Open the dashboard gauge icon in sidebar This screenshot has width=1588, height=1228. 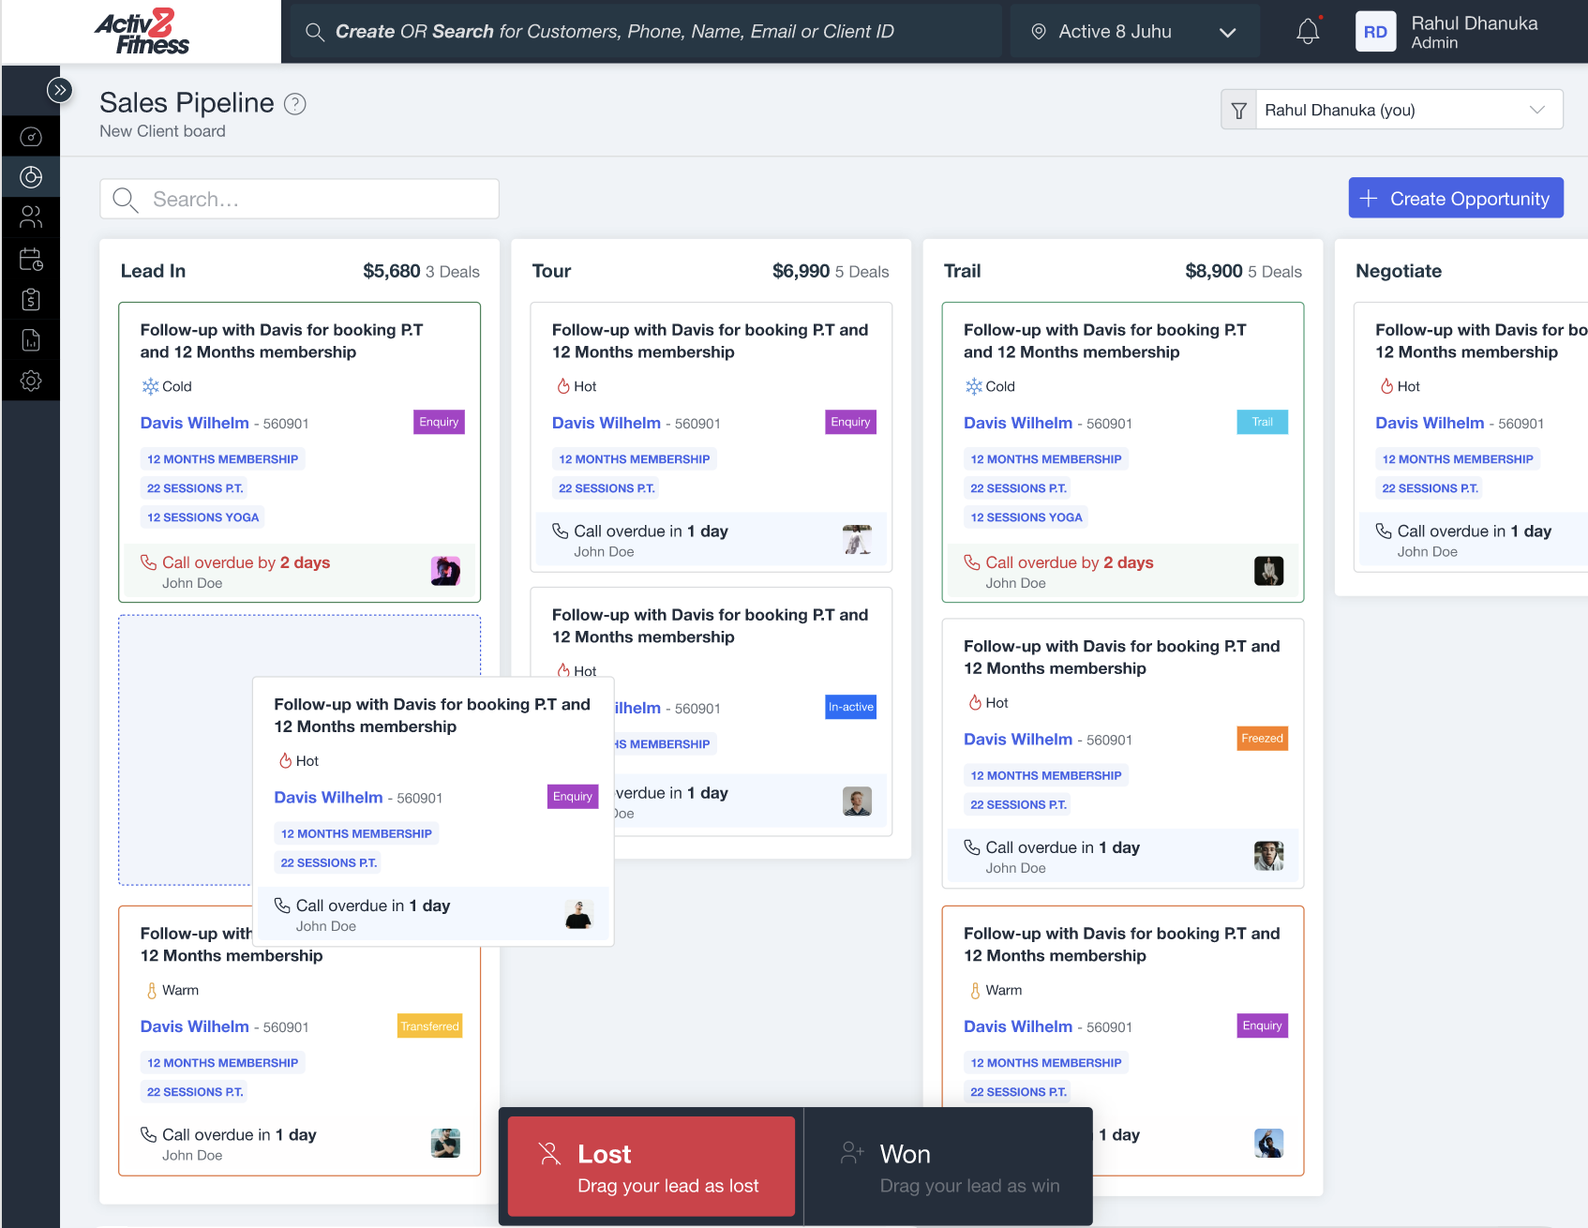(x=31, y=137)
